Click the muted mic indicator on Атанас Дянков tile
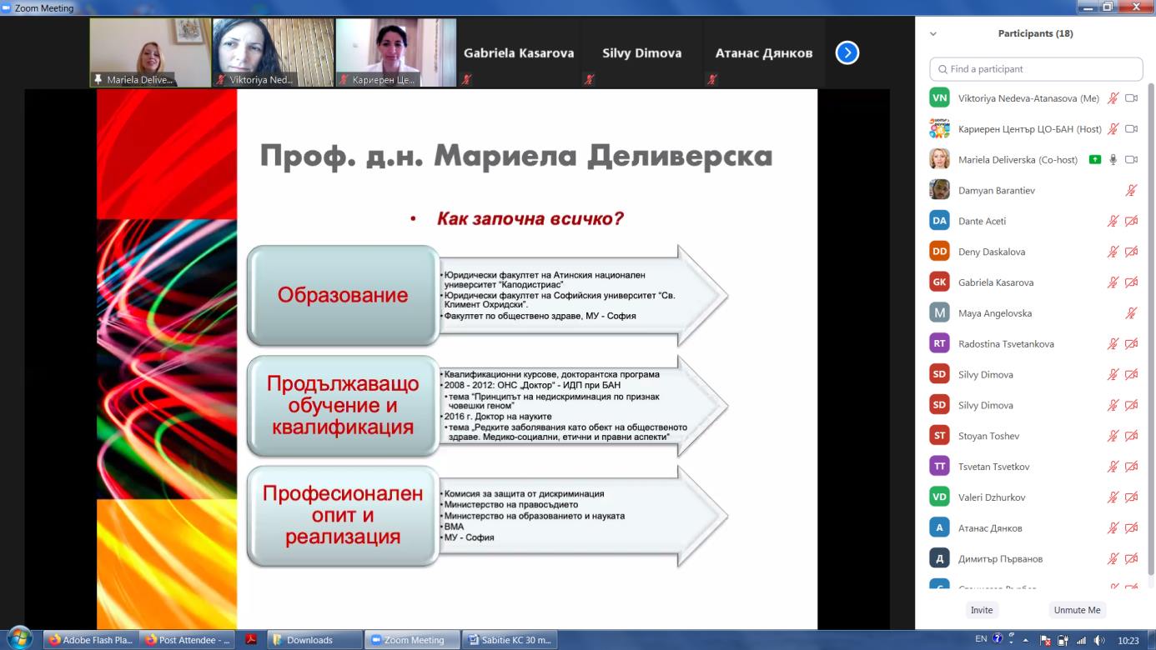 (x=711, y=80)
